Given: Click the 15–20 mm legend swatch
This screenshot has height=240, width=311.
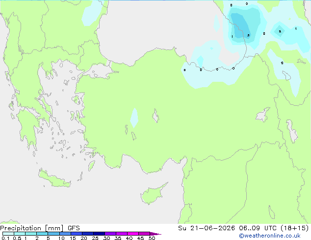Looking at the screenshot, I should [x=76, y=234].
